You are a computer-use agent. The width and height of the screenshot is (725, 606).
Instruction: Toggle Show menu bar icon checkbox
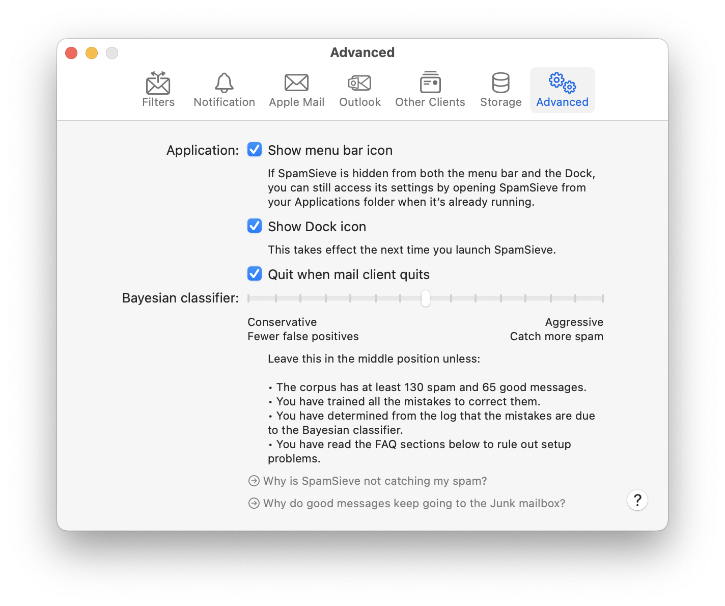255,150
